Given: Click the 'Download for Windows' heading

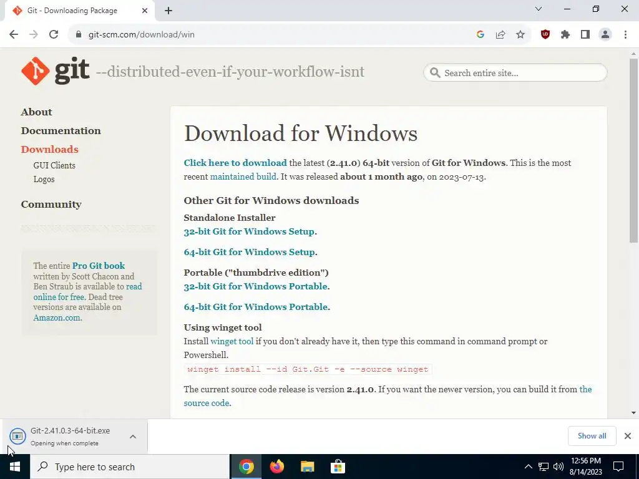Looking at the screenshot, I should [x=301, y=133].
